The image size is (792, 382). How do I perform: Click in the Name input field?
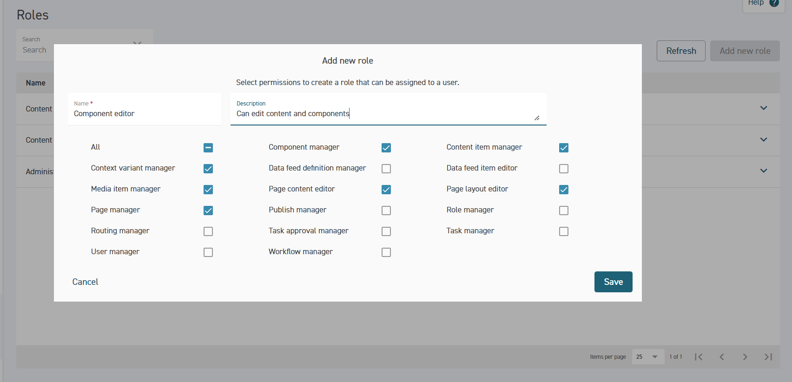(x=144, y=114)
